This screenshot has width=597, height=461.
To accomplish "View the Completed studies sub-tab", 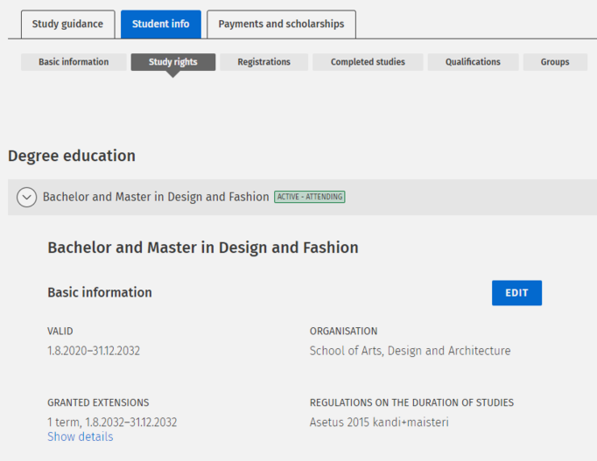I will (x=368, y=62).
